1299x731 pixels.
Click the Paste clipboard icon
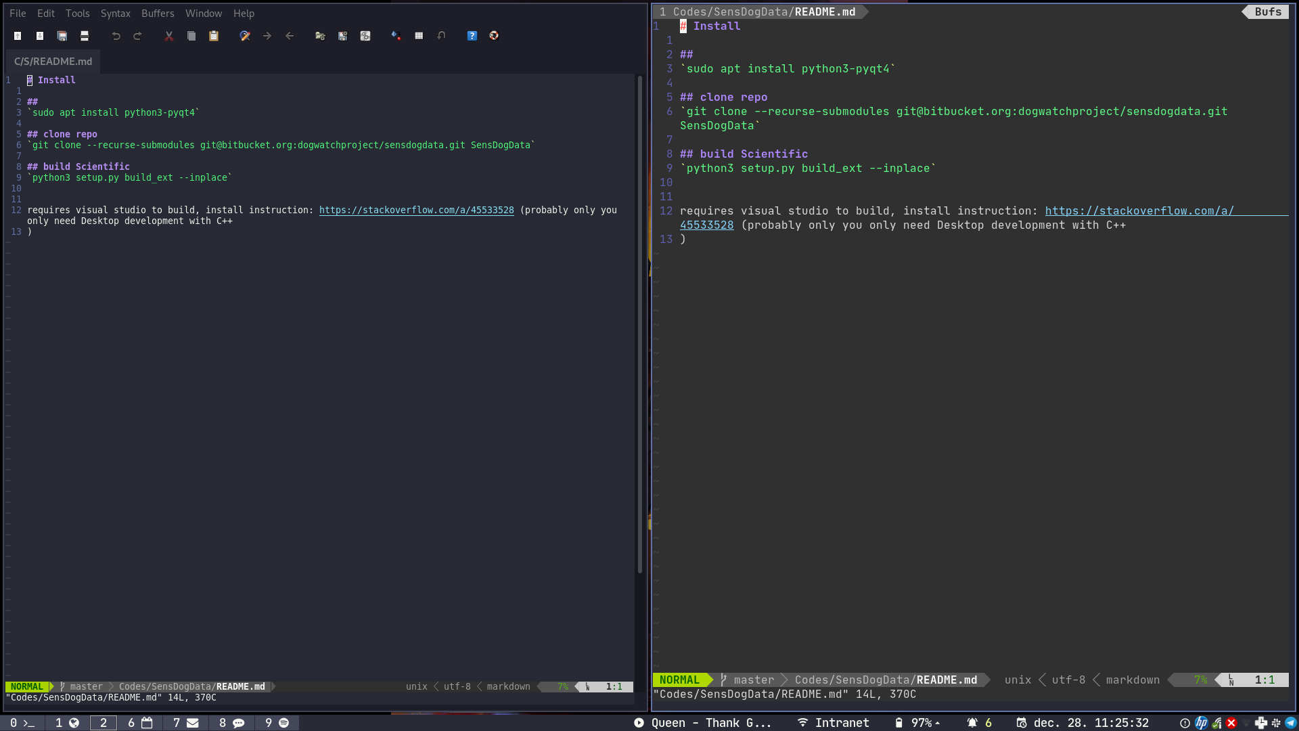coord(214,36)
